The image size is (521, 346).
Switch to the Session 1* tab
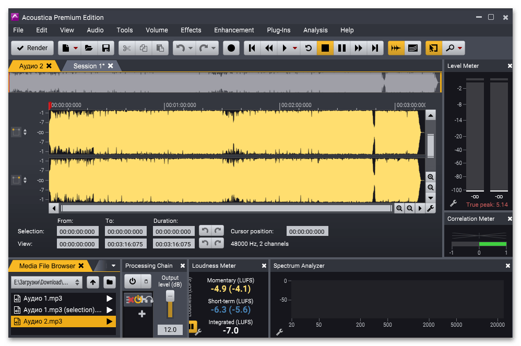point(89,66)
